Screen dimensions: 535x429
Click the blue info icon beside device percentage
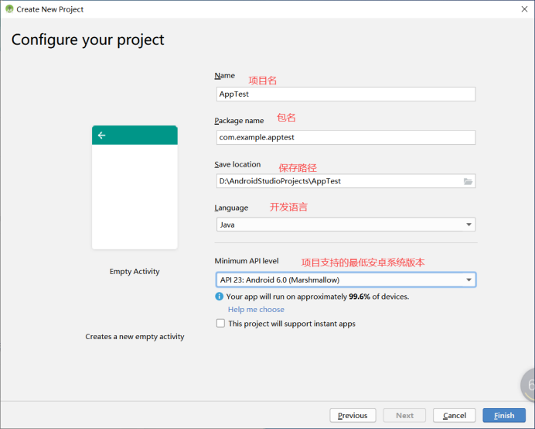(219, 297)
